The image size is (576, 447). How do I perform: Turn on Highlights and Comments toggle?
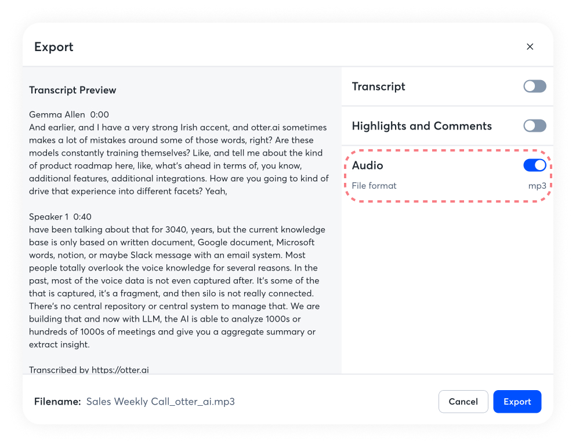point(534,126)
